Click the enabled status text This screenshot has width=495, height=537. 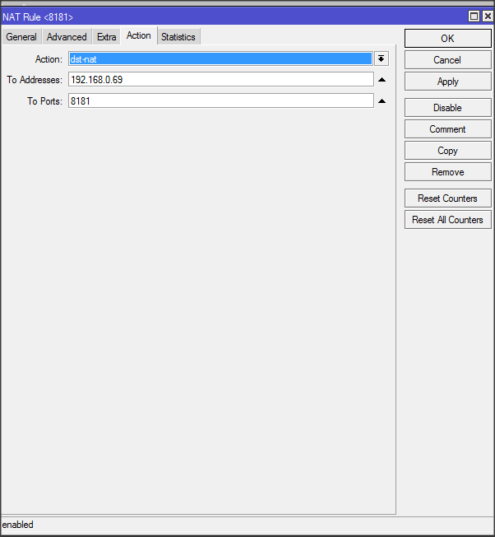[17, 525]
